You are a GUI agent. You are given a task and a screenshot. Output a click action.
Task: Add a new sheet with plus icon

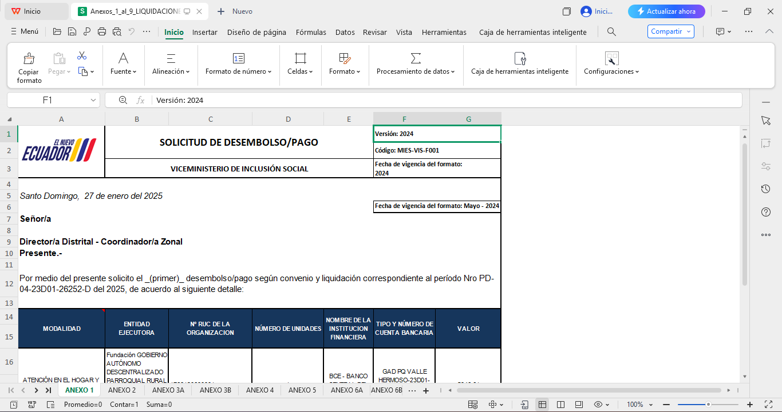pos(425,391)
